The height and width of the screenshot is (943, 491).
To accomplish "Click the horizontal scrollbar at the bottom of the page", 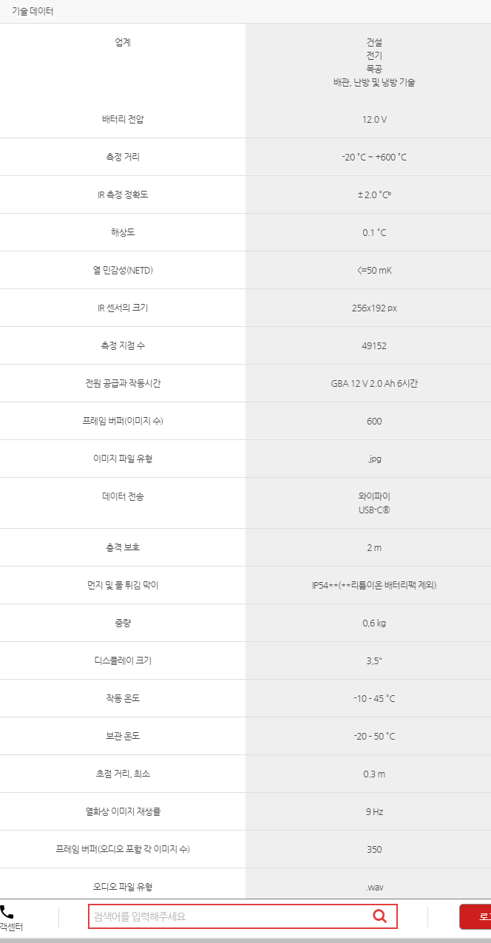I will point(245,940).
